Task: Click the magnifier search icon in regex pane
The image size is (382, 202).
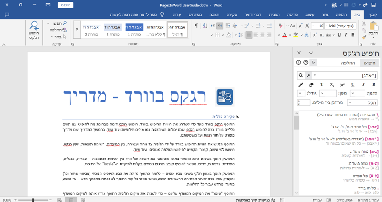Action: pos(301,75)
